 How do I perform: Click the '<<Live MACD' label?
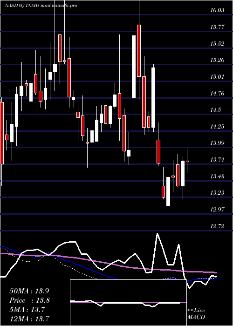(x=196, y=314)
